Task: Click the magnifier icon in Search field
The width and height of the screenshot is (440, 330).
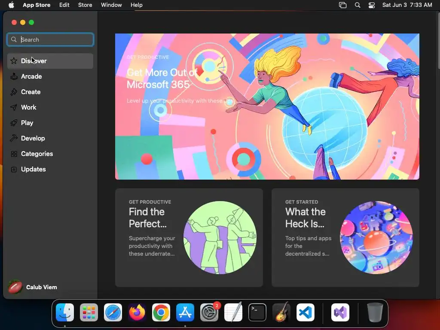Action: pos(14,40)
